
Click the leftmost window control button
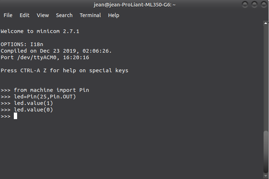coord(245,4)
